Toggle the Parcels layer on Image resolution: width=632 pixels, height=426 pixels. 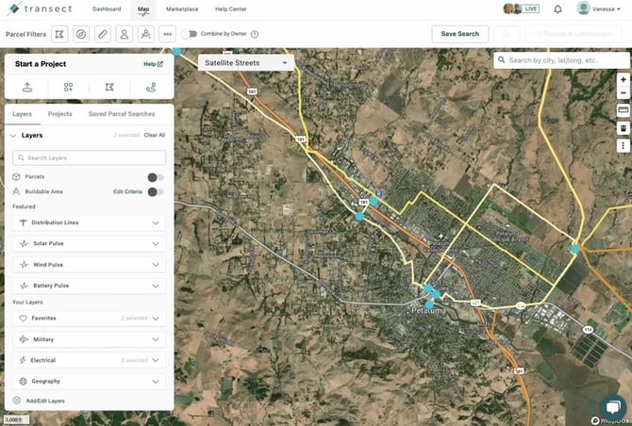pos(156,176)
